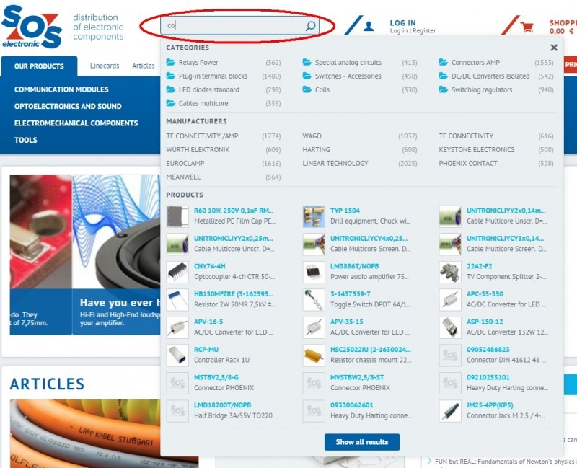577x468 pixels.
Task: Open product link MVSTBW2,5/8-ST
Action: pos(357,377)
